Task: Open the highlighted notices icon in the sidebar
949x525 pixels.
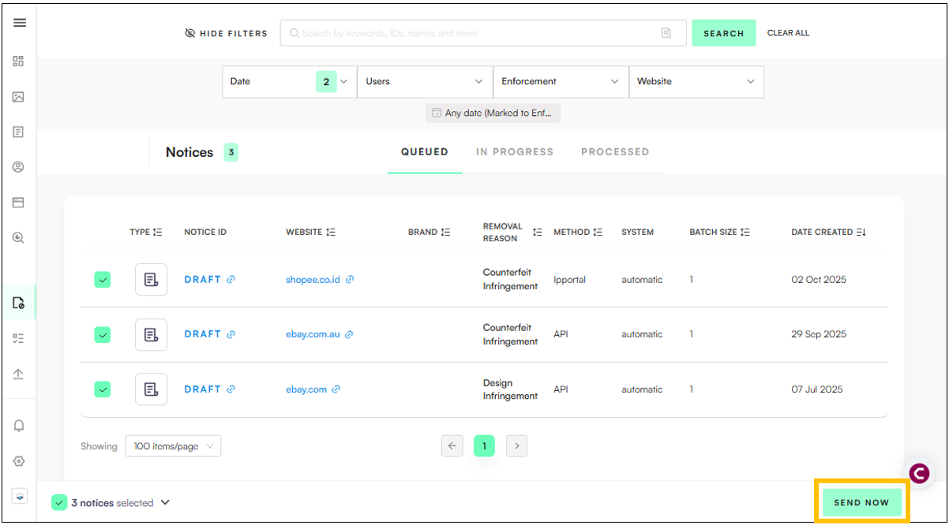Action: [x=18, y=303]
